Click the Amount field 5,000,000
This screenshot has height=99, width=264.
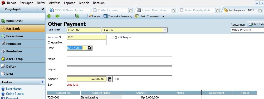click(x=86, y=79)
